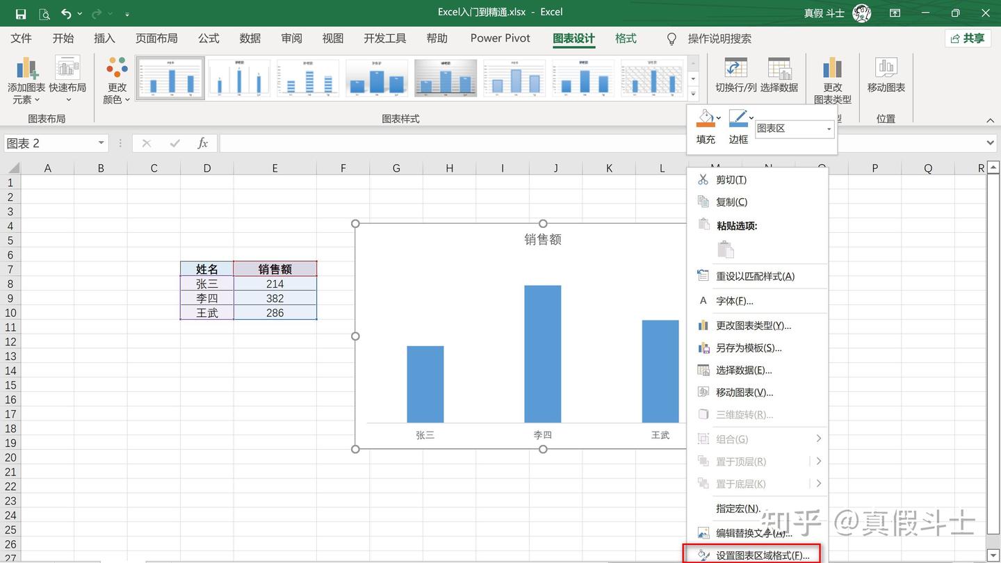Open Customize Quick Access Toolbar dropdown
The image size is (1001, 563).
[x=127, y=14]
